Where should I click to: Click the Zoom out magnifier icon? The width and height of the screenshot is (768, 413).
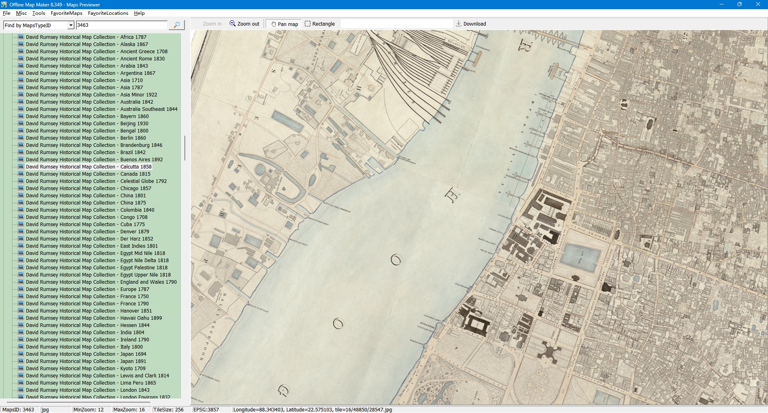(232, 24)
